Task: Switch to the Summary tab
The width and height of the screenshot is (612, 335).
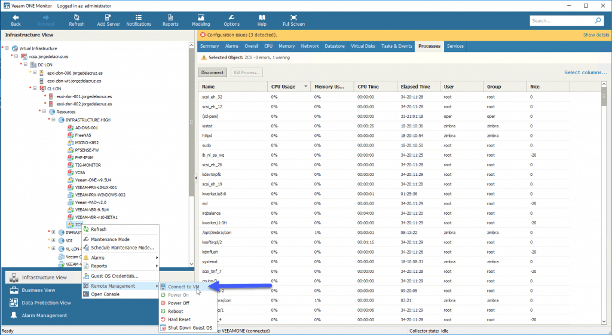Action: pyautogui.click(x=210, y=46)
